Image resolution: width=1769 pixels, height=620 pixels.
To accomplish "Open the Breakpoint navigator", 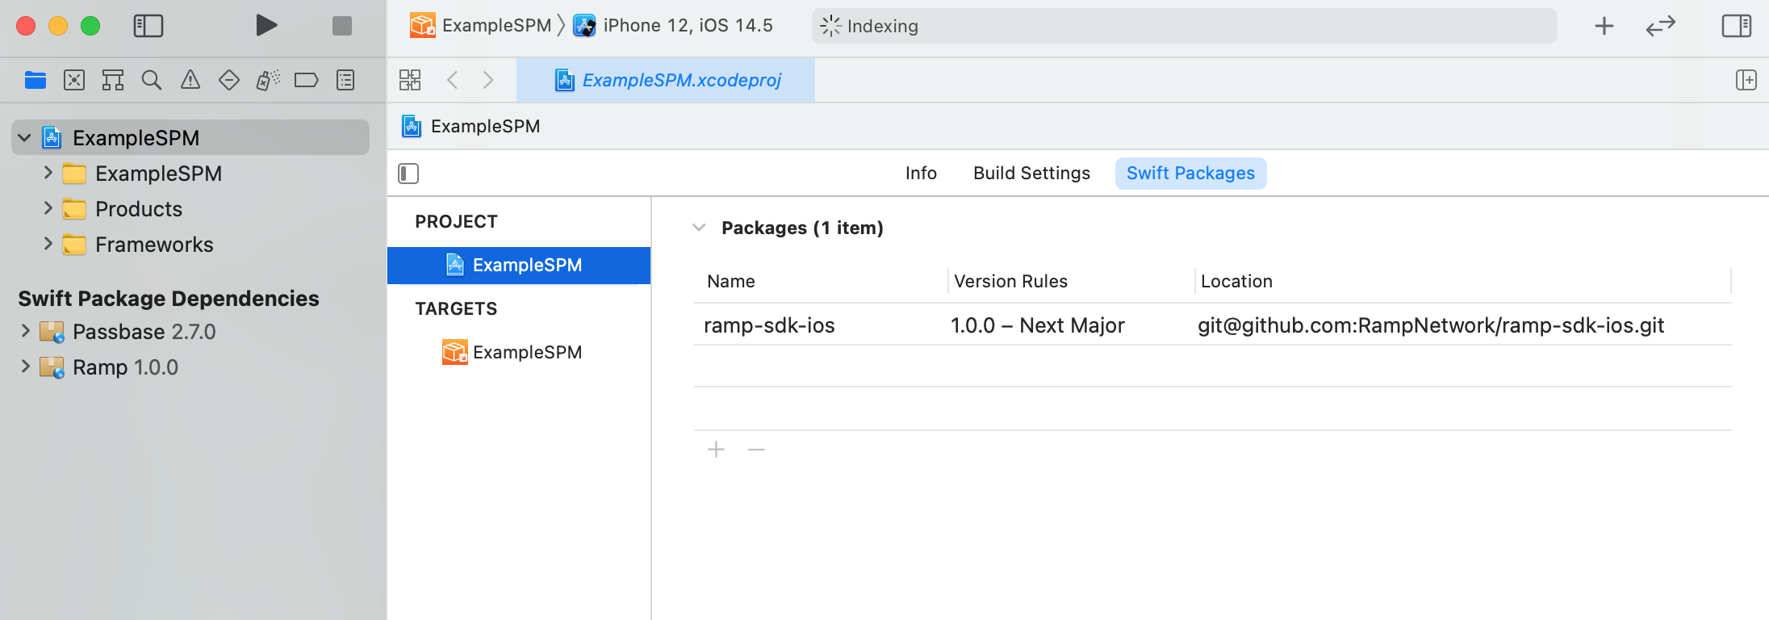I will [307, 80].
